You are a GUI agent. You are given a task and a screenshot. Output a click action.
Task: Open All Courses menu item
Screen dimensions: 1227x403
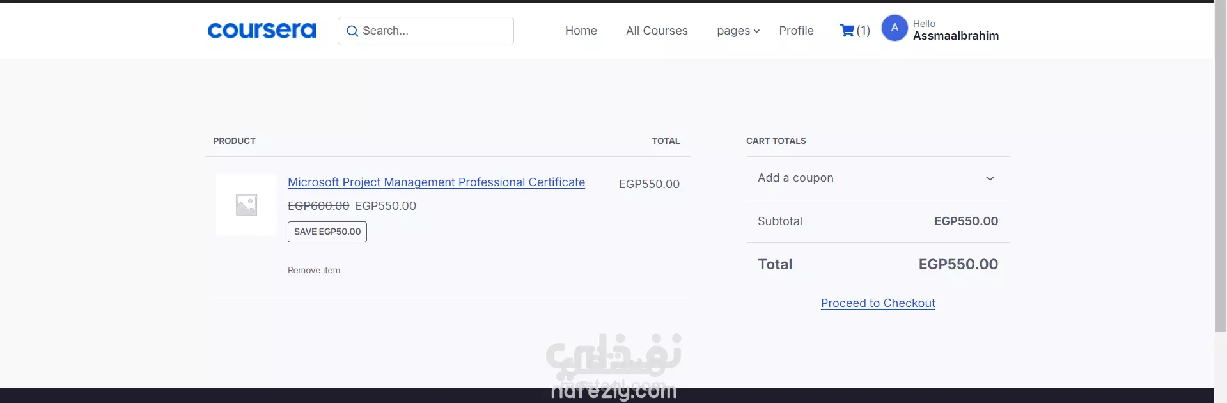coord(657,31)
